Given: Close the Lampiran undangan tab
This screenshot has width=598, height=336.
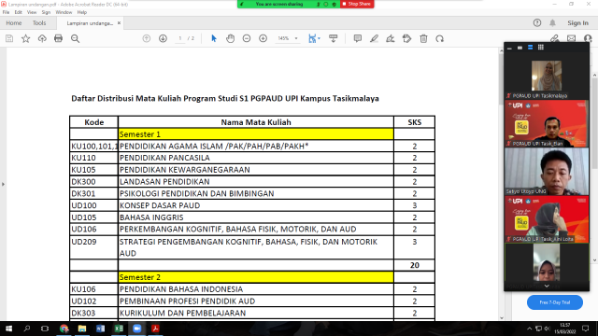Looking at the screenshot, I should 119,22.
